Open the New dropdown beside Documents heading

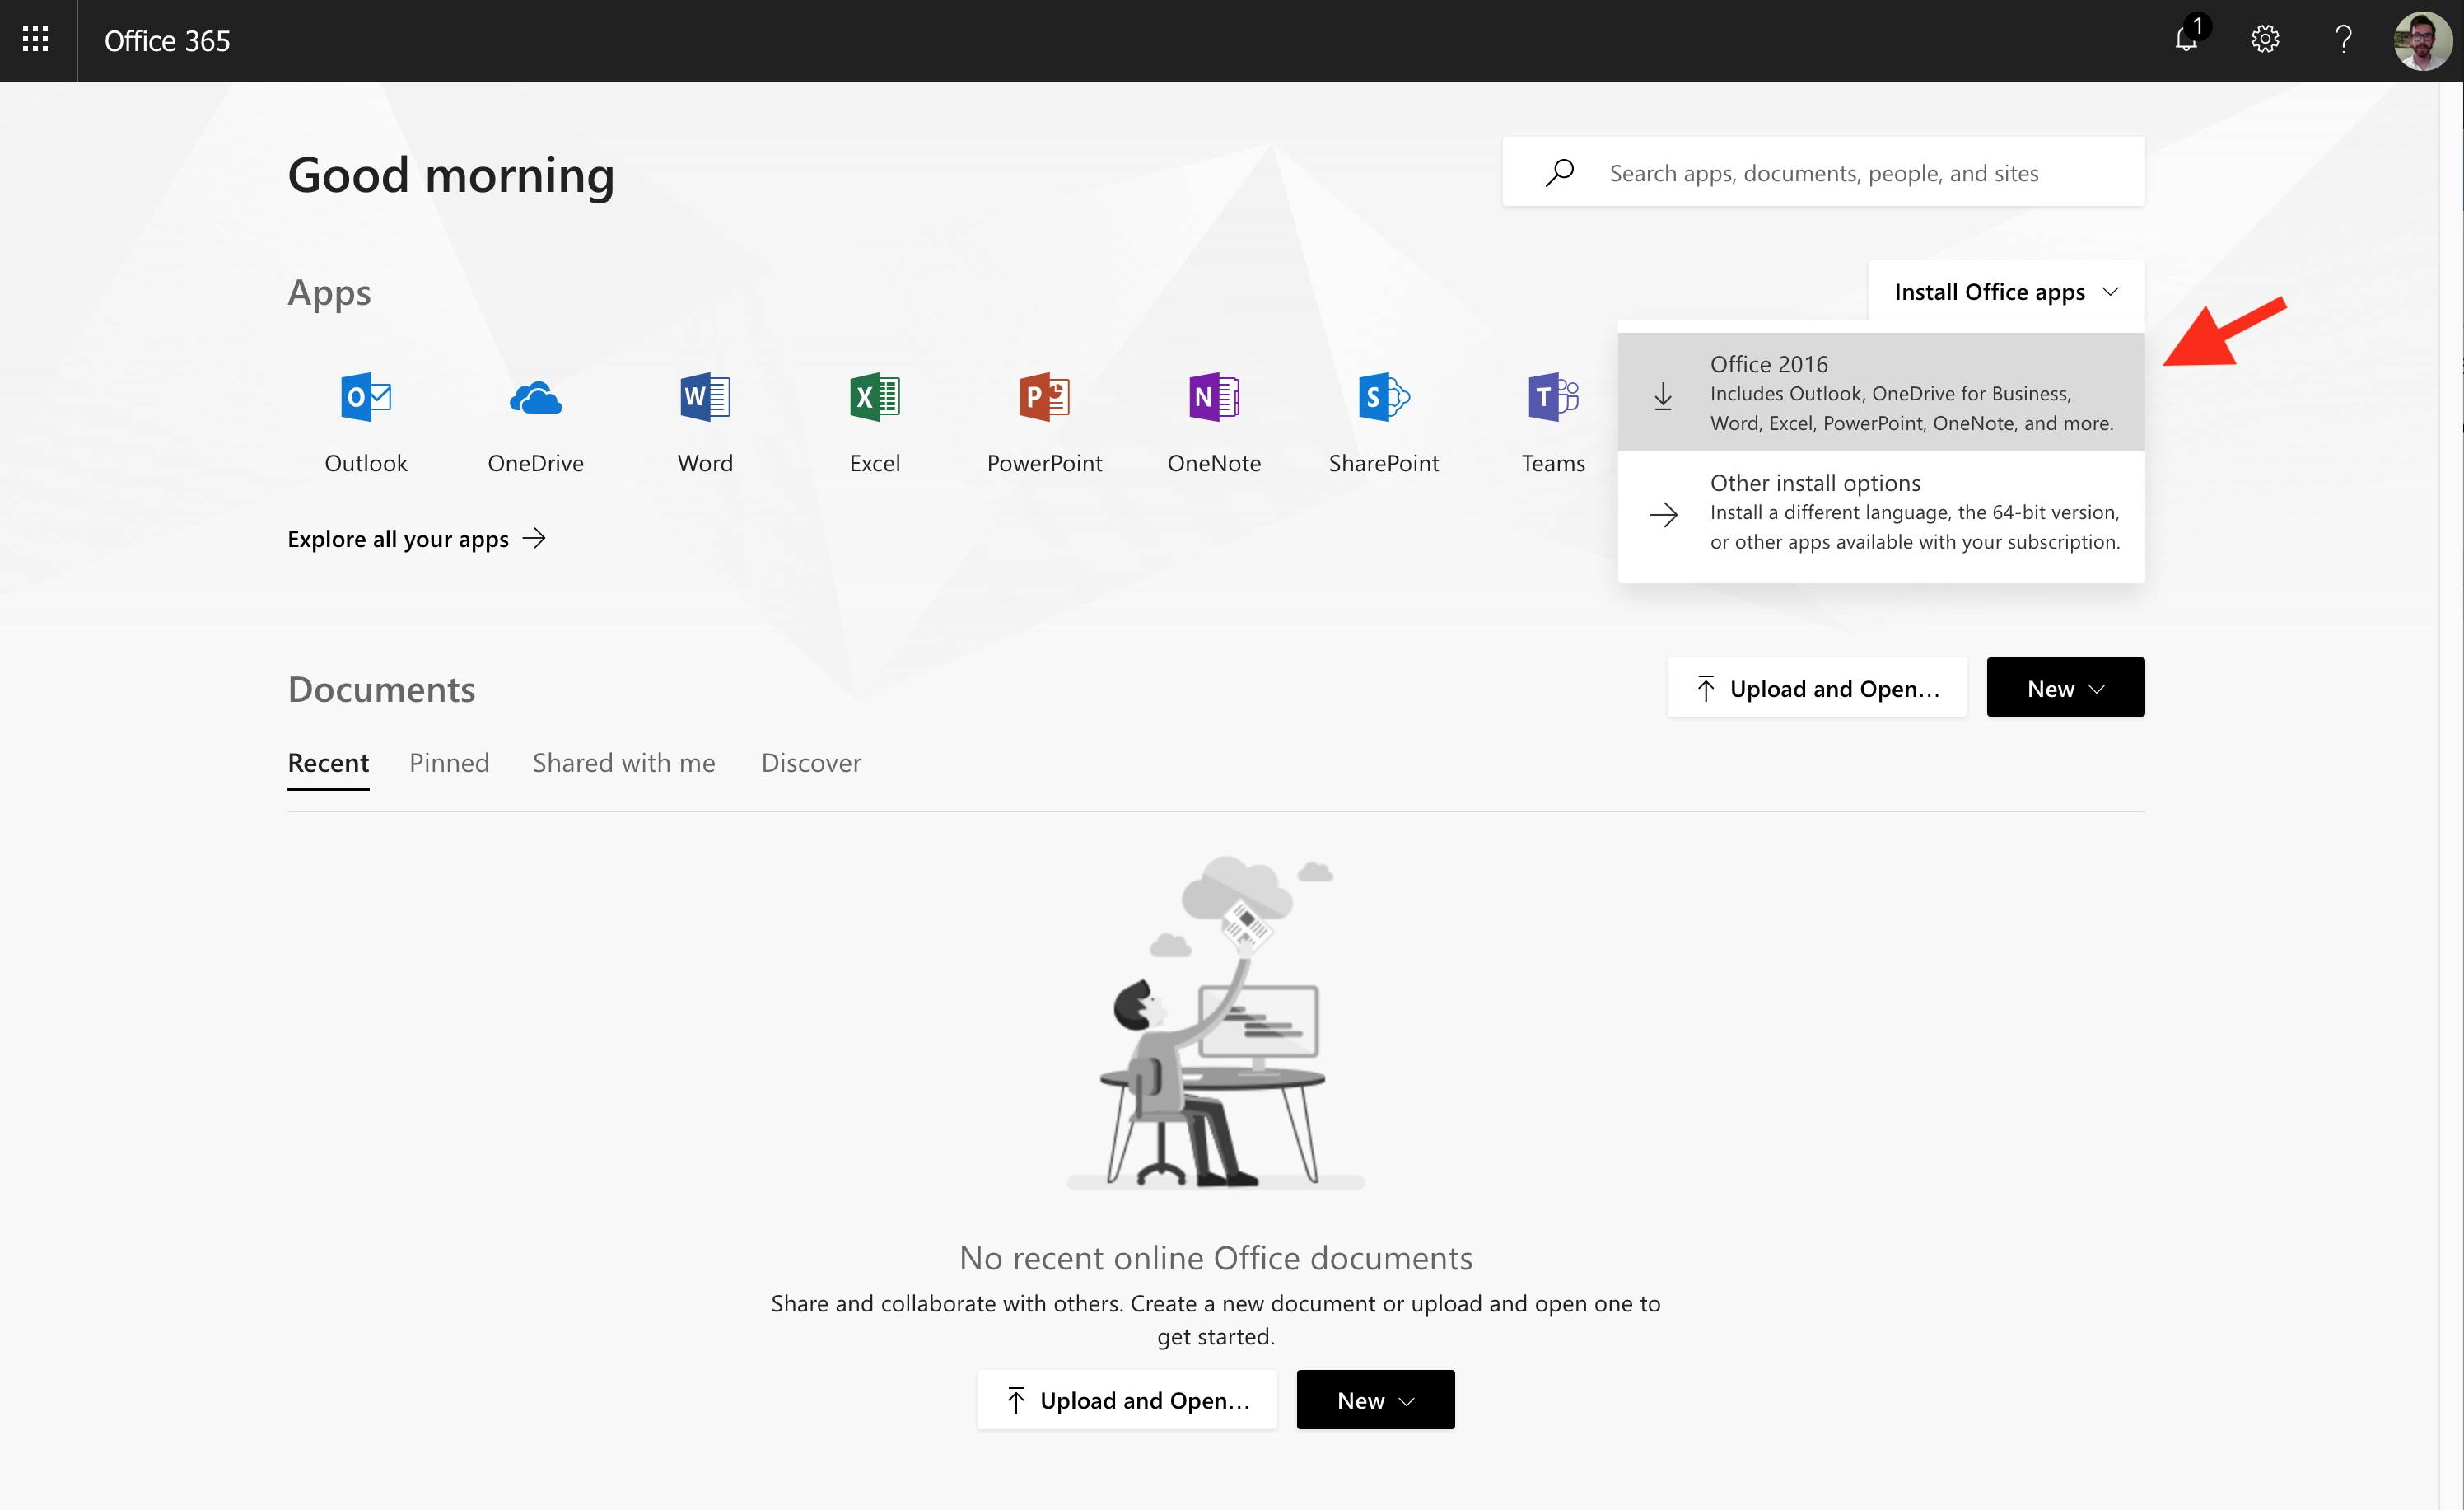pos(2065,688)
